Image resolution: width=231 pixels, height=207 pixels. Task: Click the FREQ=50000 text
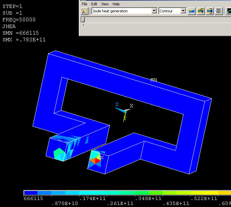point(19,20)
